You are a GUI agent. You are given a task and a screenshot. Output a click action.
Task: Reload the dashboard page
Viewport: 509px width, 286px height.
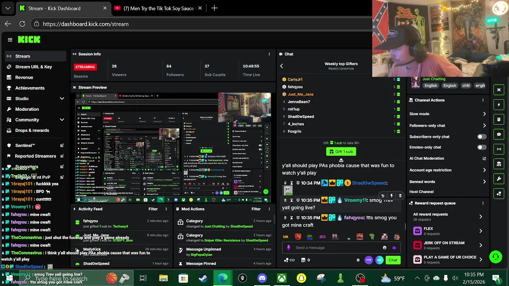pos(22,24)
